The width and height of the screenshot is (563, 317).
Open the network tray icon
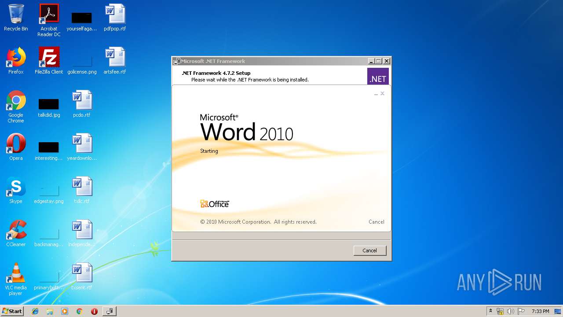tap(500, 311)
